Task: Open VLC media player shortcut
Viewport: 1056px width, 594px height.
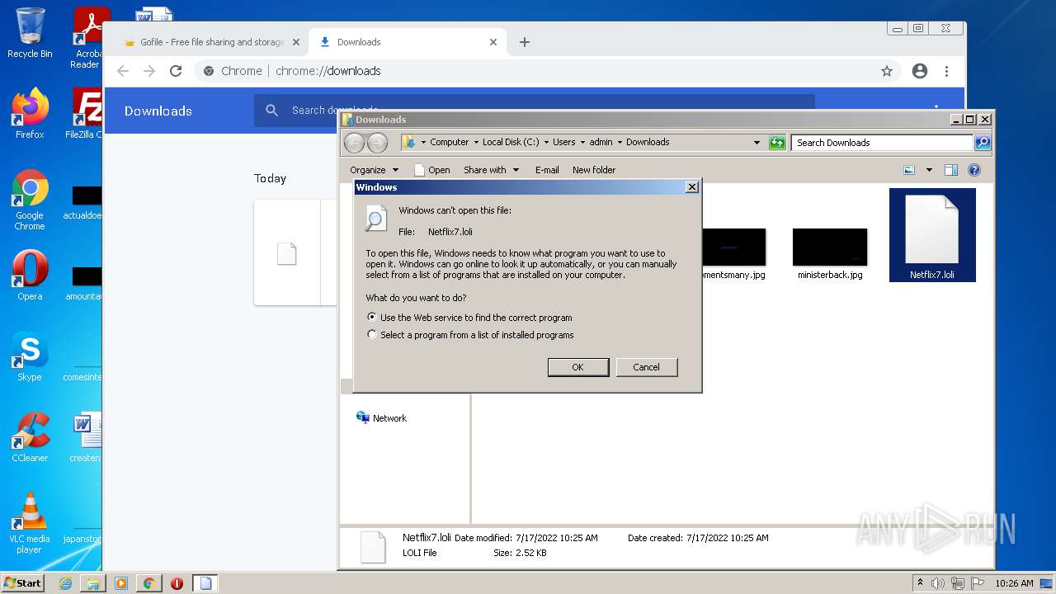Action: [x=30, y=523]
